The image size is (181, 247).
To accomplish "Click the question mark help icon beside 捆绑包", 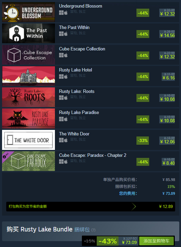I will tap(93, 230).
